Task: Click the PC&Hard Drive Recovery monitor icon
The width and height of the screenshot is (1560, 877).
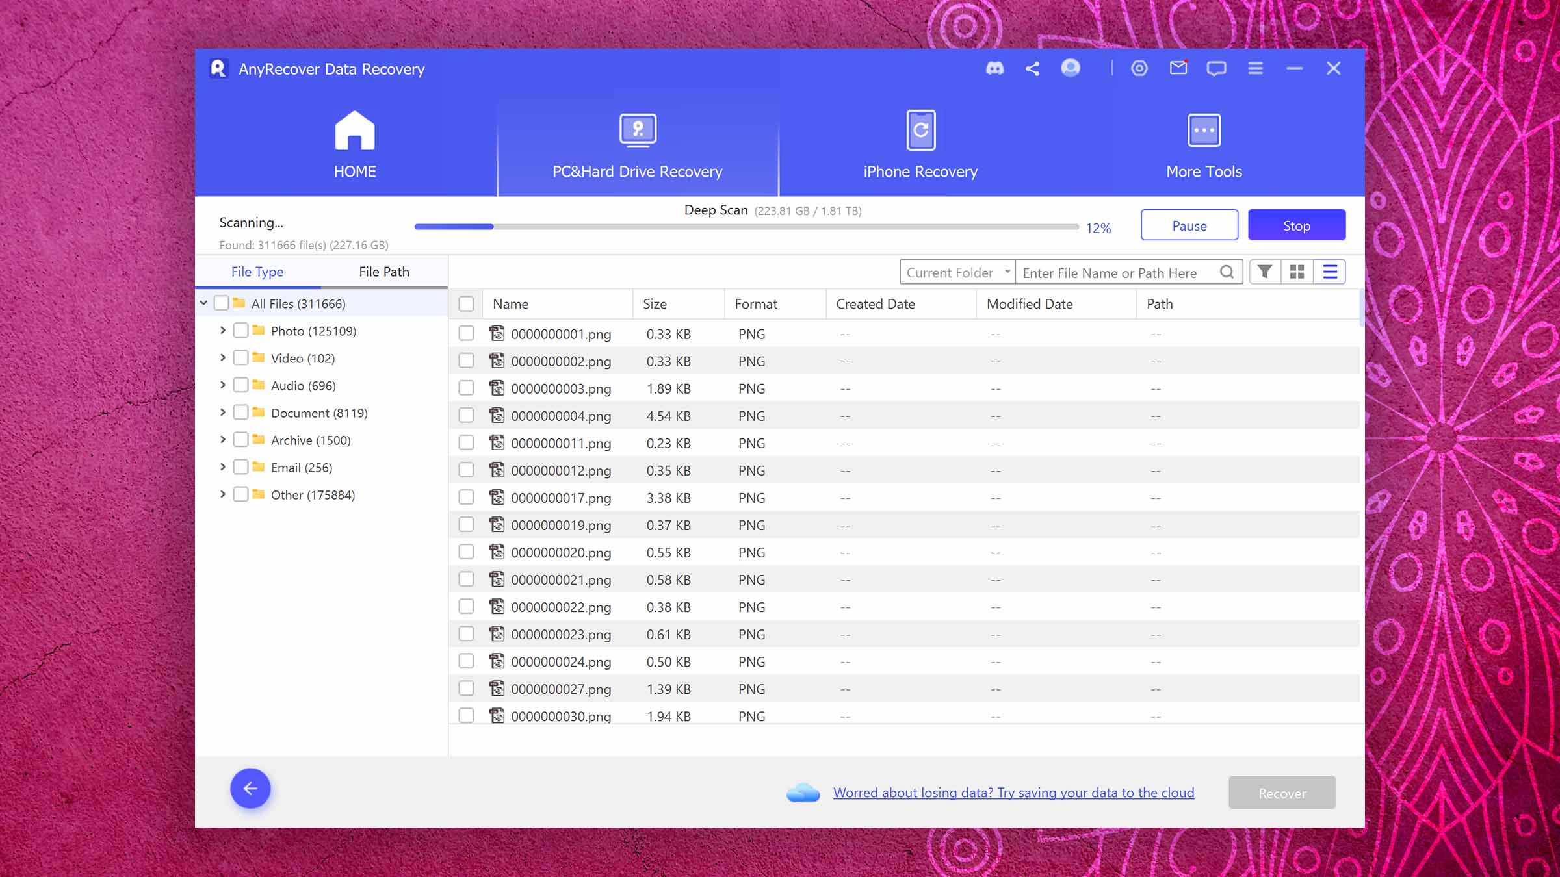Action: [x=638, y=130]
